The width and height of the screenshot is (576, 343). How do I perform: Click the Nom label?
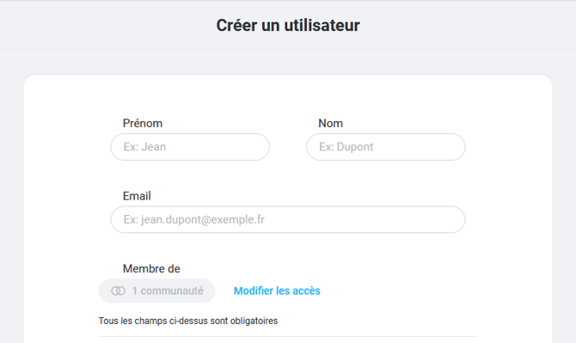click(331, 124)
